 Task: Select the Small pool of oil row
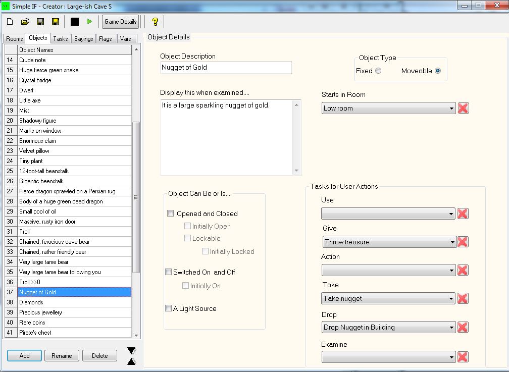pyautogui.click(x=75, y=211)
